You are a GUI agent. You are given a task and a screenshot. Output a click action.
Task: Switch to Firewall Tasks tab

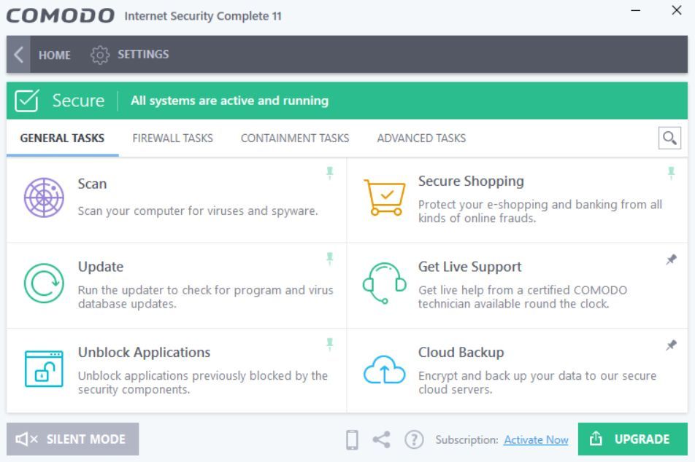173,138
